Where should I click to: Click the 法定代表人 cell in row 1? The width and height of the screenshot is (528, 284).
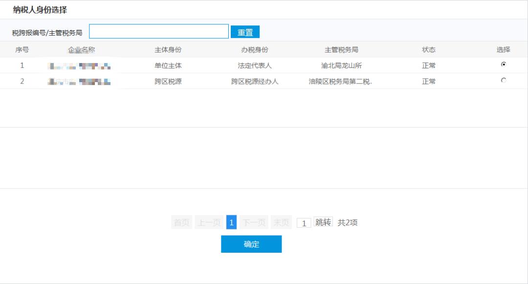click(255, 66)
